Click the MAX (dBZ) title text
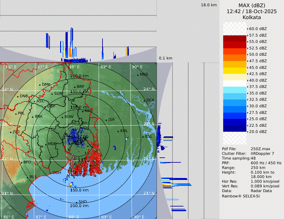Screen dimensions: 284x219 click(x=252, y=5)
